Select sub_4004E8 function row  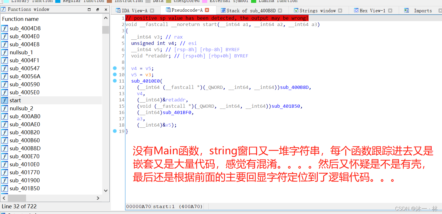(x=52, y=44)
